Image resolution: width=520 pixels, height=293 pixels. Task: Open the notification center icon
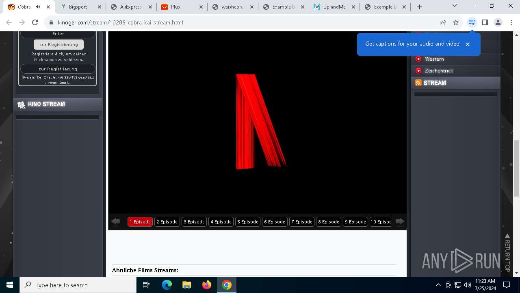point(507,285)
